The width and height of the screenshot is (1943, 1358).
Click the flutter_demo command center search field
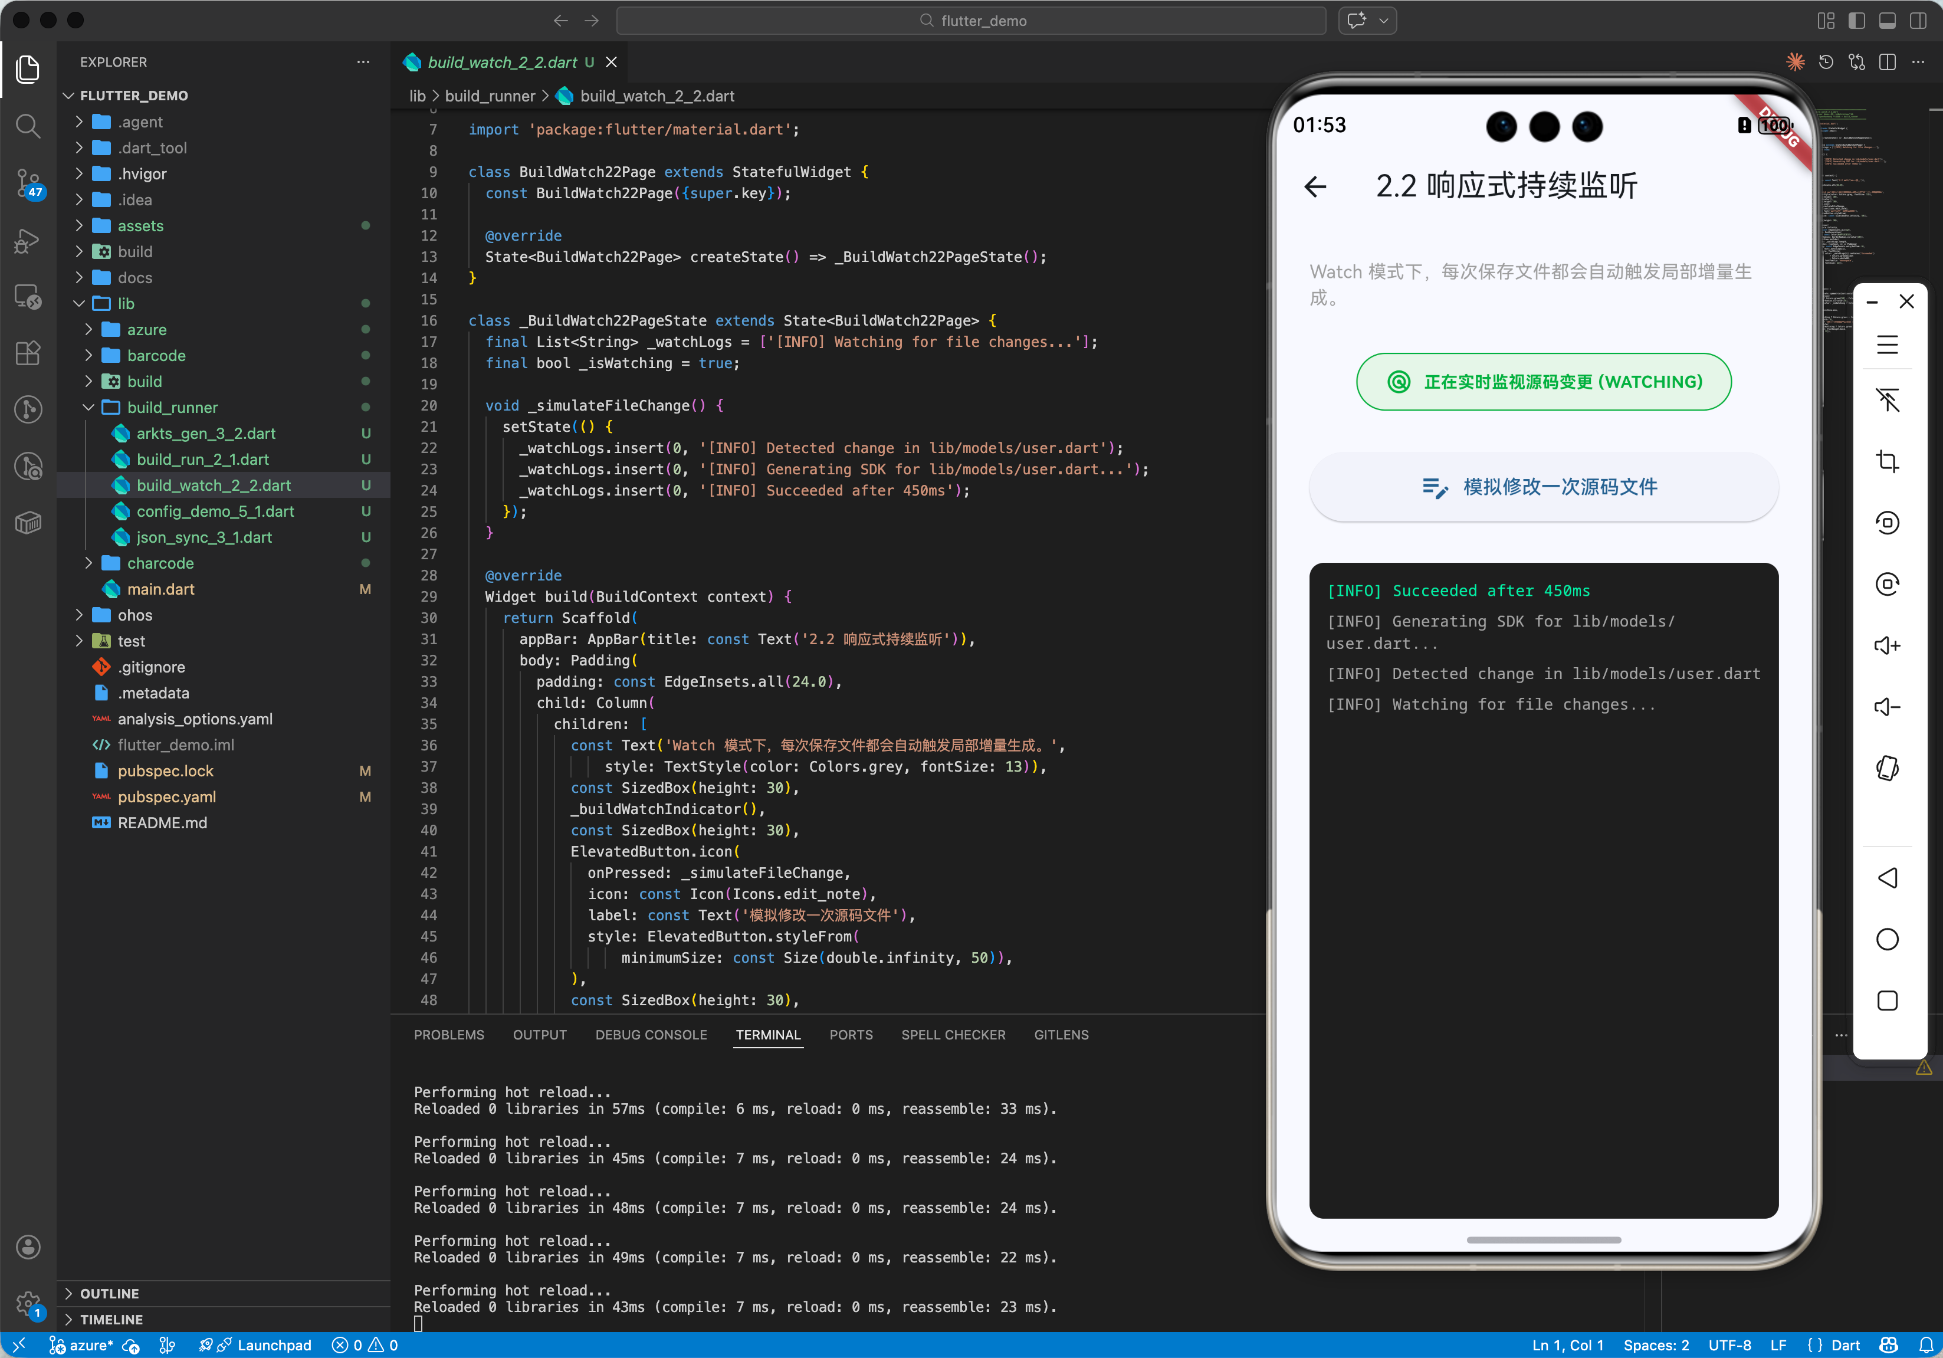point(971,20)
